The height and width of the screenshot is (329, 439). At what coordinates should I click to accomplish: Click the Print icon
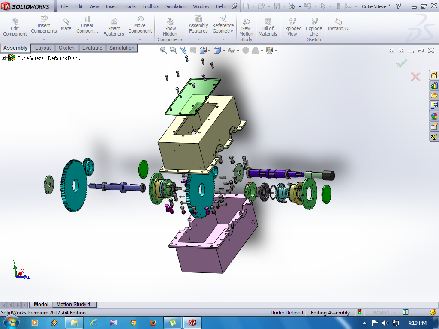292,6
